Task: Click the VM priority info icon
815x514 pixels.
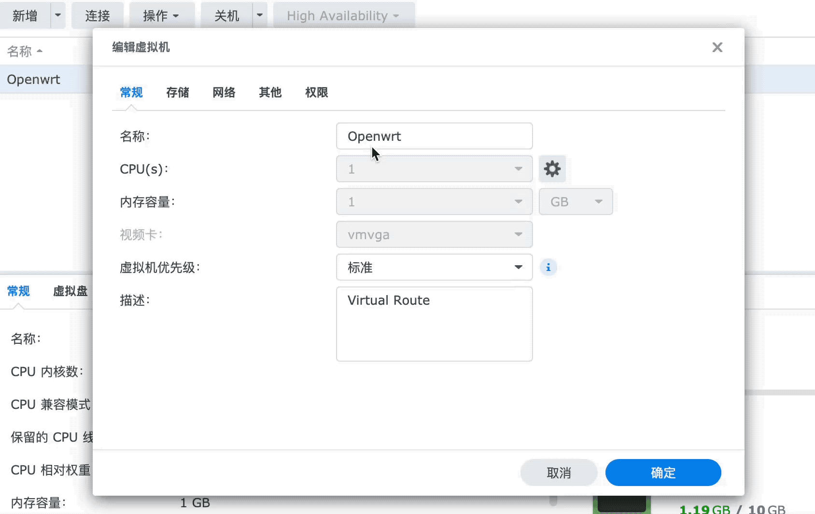Action: point(548,267)
